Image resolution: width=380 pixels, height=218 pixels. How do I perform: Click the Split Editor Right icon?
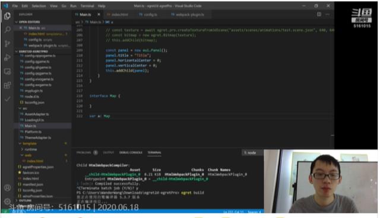point(319,14)
